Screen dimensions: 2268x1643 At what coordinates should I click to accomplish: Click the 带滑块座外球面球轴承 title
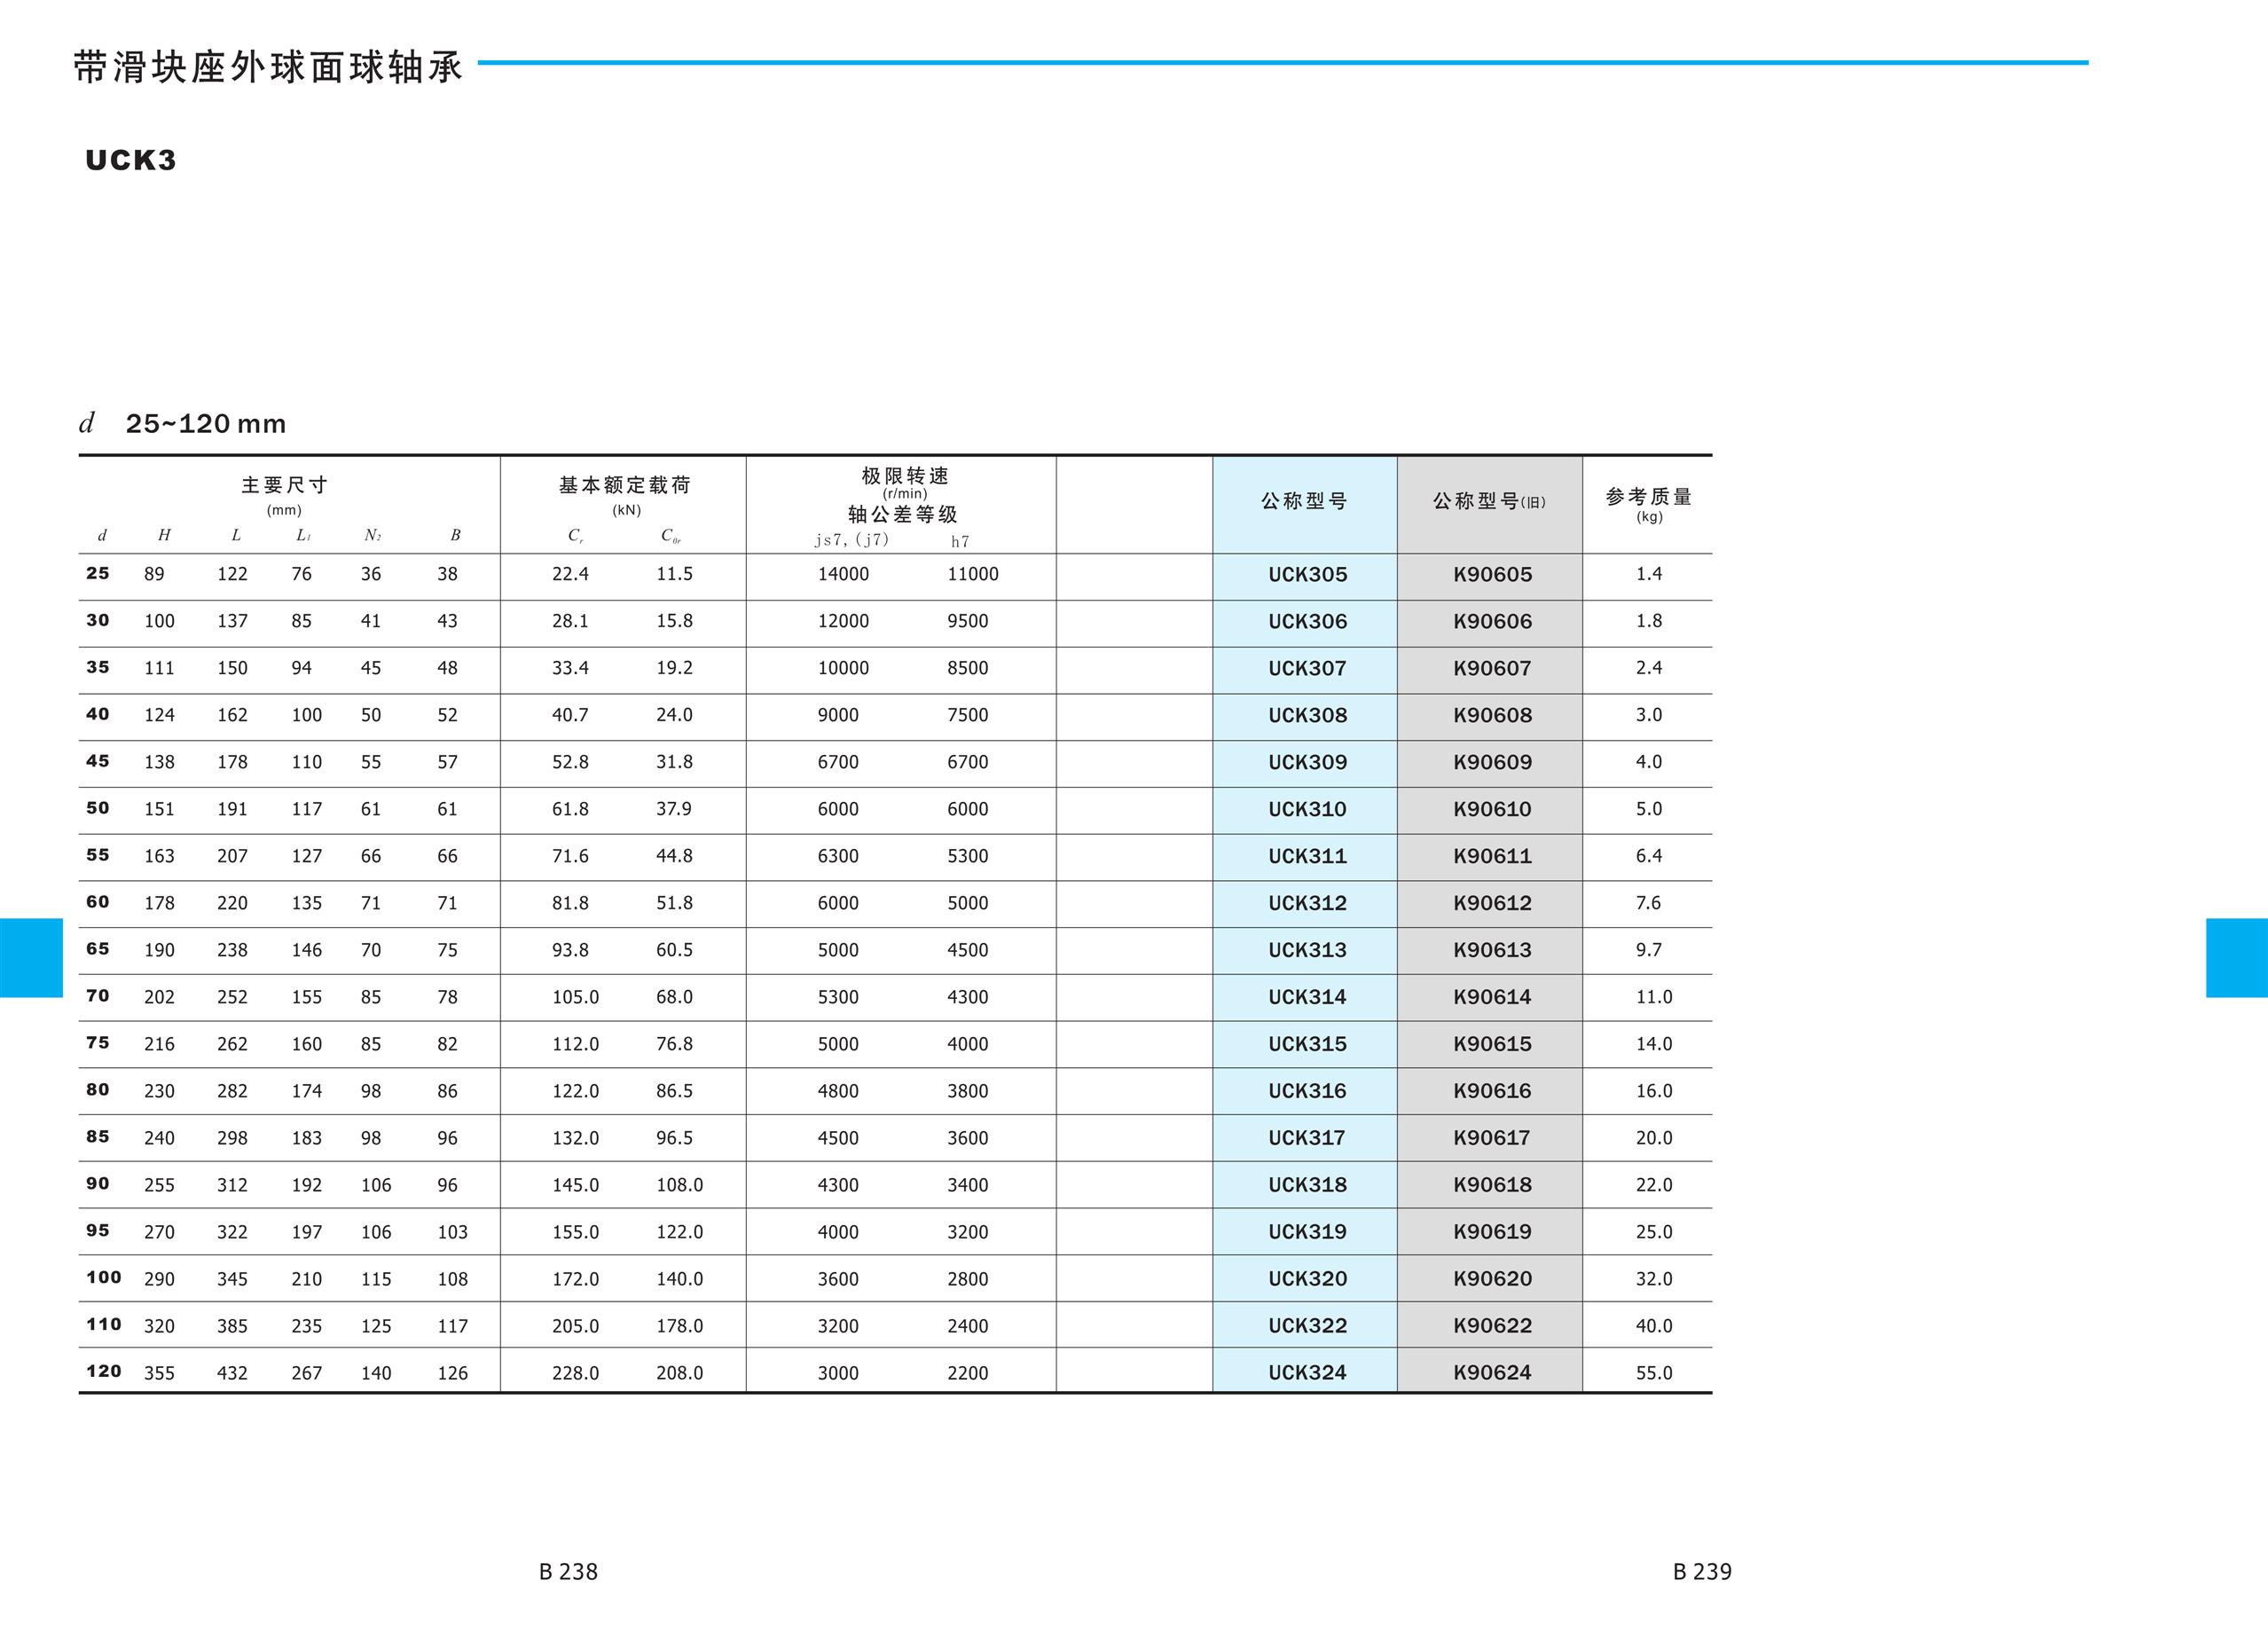click(268, 67)
